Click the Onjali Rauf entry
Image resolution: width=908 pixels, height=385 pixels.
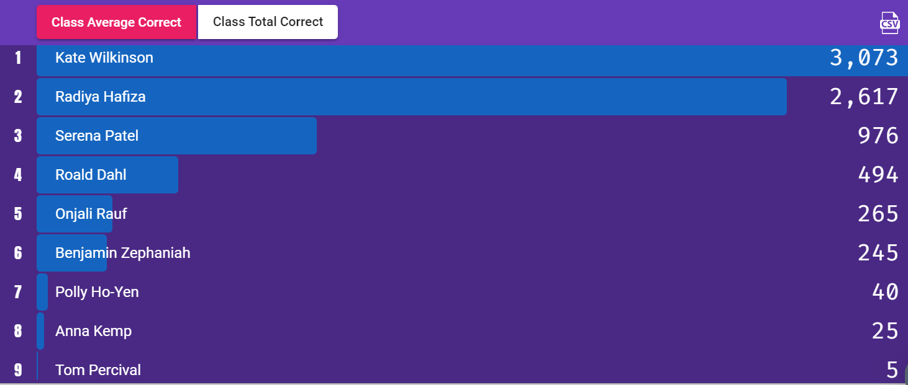point(91,214)
